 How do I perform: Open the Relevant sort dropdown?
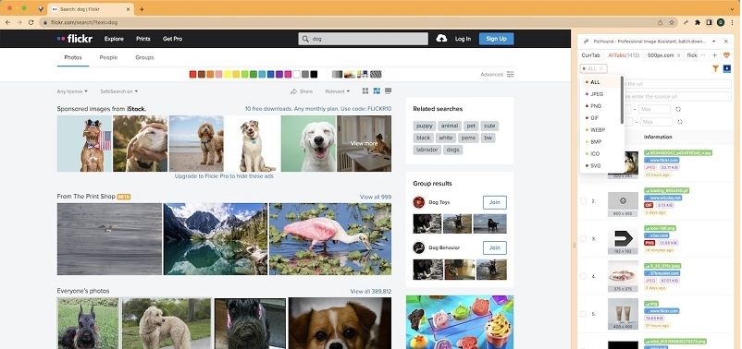pos(338,91)
